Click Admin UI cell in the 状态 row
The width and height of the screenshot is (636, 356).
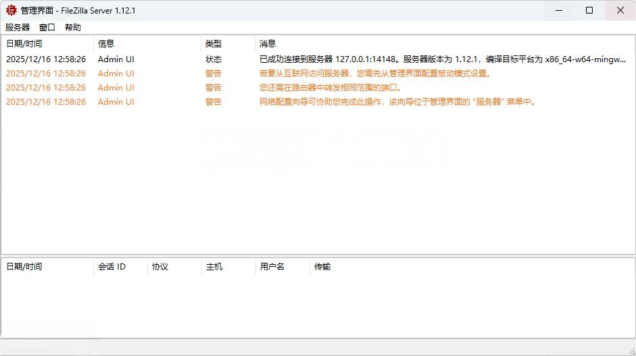point(116,59)
